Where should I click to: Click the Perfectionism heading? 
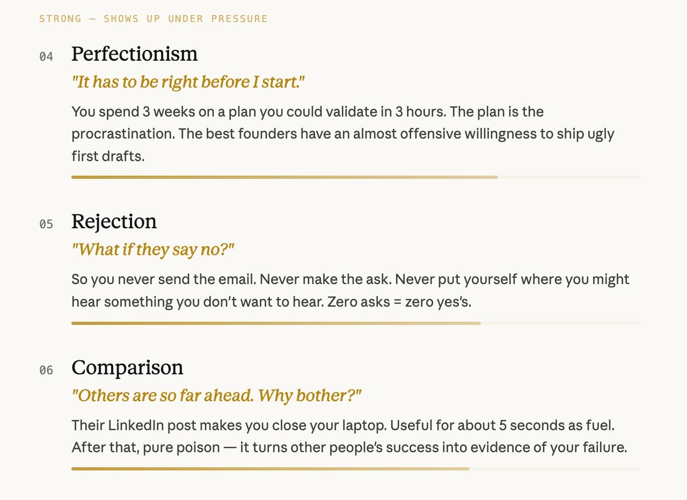point(134,54)
